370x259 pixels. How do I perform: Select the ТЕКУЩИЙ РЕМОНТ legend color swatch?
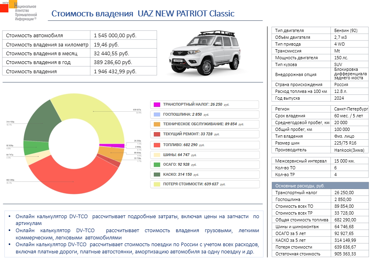coord(157,135)
